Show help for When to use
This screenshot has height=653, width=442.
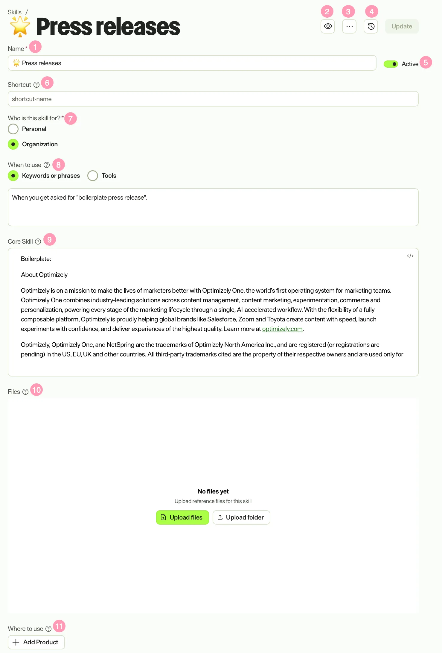click(47, 165)
